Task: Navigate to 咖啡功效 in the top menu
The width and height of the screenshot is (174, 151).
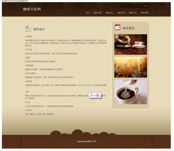Action: pos(133,13)
